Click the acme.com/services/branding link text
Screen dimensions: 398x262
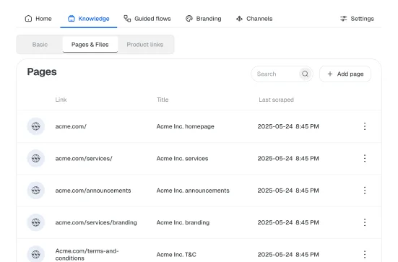(x=96, y=222)
